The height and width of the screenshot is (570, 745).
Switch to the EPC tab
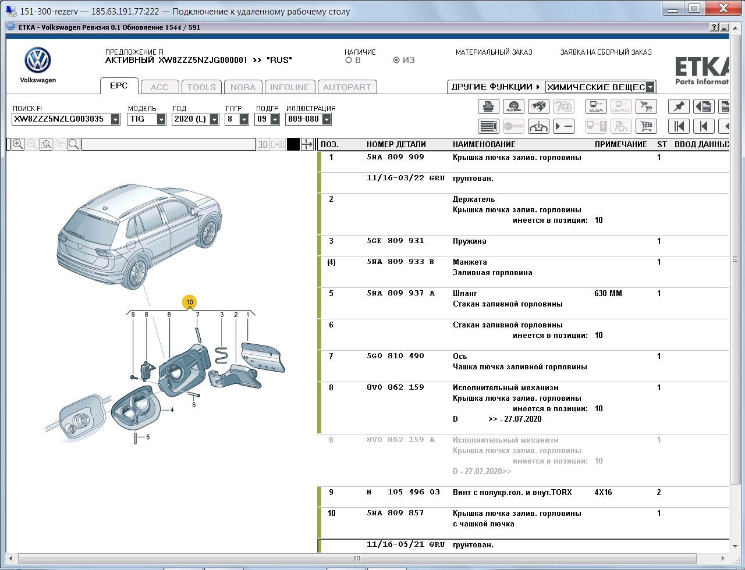[x=119, y=85]
